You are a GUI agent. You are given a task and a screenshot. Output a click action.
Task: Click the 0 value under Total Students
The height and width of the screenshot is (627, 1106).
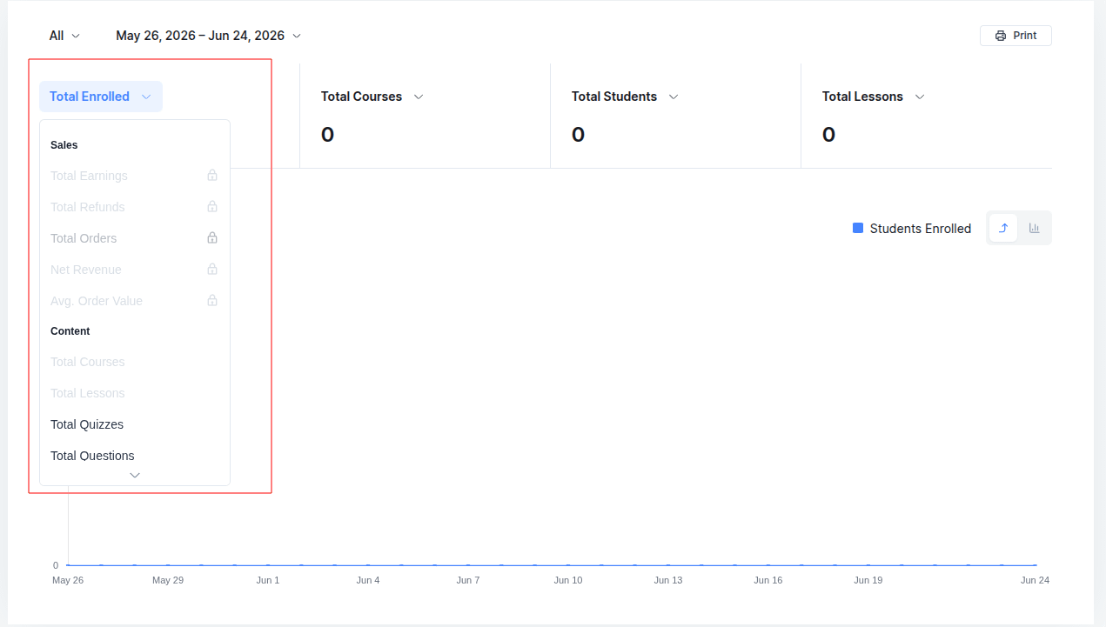click(578, 135)
